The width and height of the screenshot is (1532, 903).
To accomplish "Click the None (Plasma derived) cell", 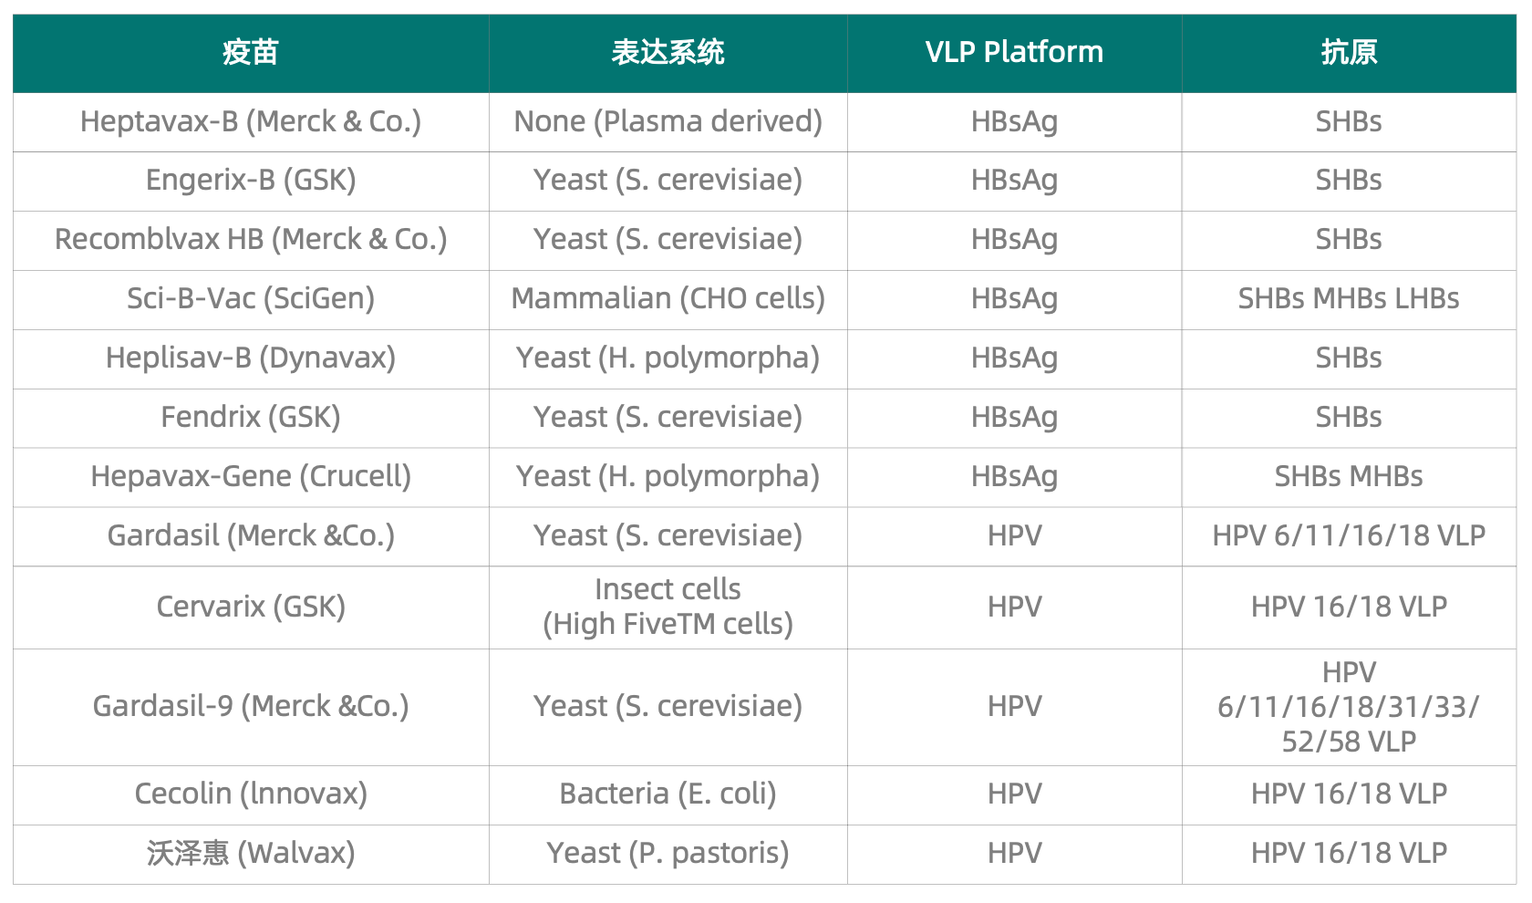I will [668, 122].
